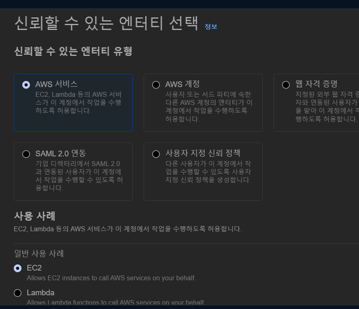Viewport: 359px width, 309px height.
Task: Click the 사용 사례 heading
Action: (x=35, y=216)
